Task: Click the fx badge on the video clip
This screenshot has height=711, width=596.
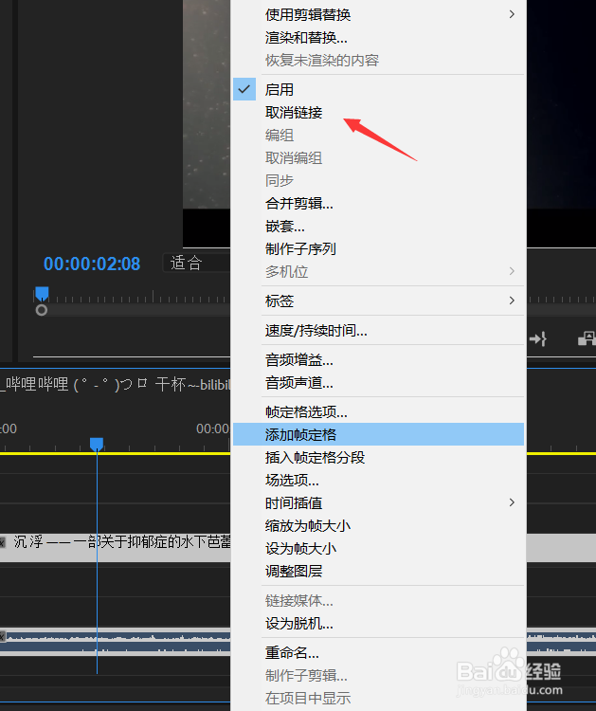Action: pos(2,542)
